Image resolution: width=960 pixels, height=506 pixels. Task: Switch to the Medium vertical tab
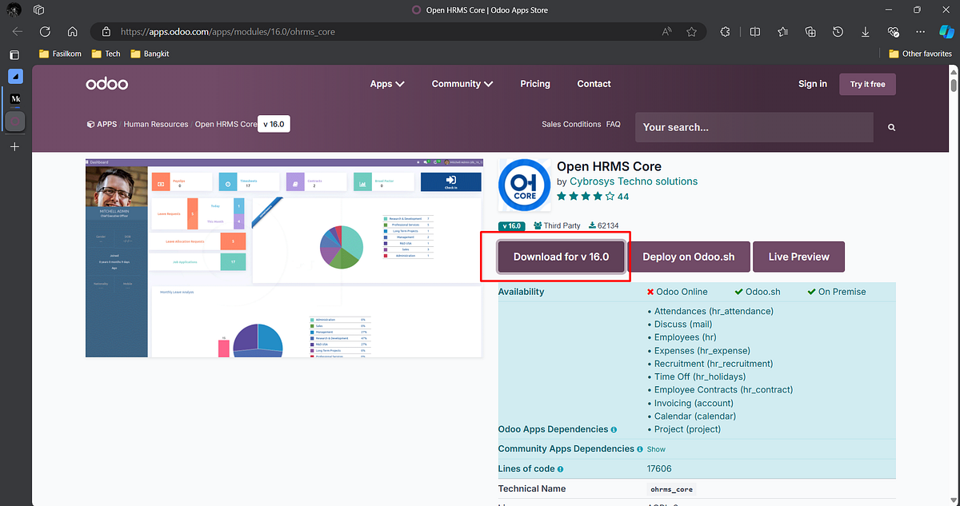click(15, 99)
